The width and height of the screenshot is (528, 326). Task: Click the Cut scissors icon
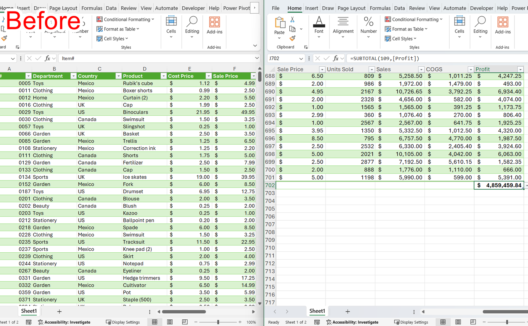coord(292,20)
